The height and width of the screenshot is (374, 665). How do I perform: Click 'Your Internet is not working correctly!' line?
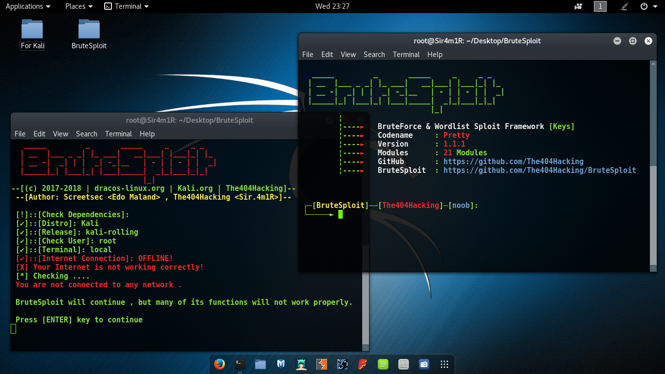pos(110,267)
